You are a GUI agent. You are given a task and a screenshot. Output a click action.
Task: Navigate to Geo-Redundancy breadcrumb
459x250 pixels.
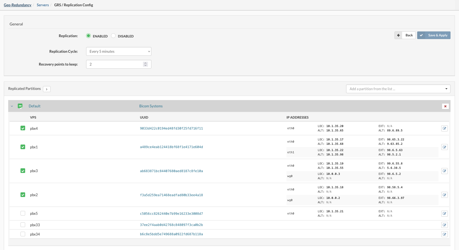pos(17,5)
